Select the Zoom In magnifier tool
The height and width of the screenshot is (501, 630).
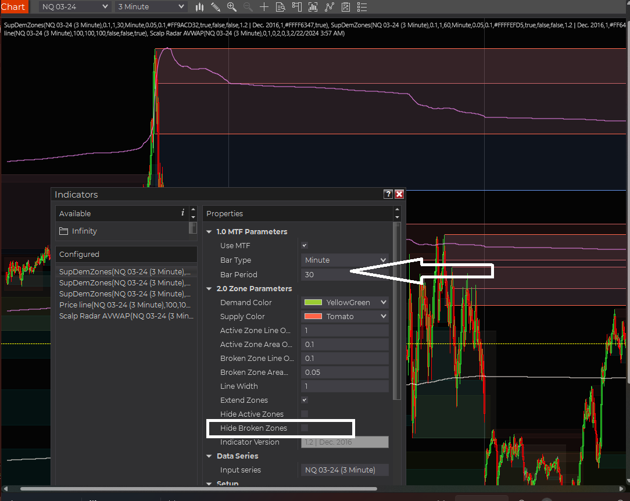[232, 7]
